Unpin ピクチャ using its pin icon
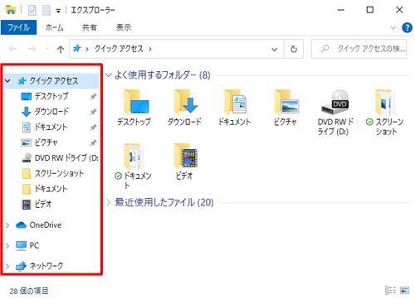This screenshot has height=299, width=415. [93, 143]
